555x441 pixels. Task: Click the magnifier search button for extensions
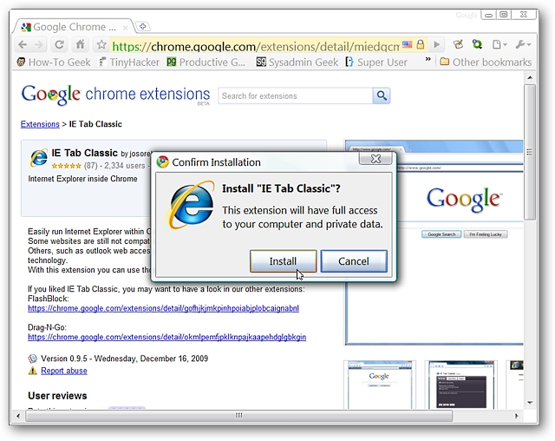pos(382,95)
